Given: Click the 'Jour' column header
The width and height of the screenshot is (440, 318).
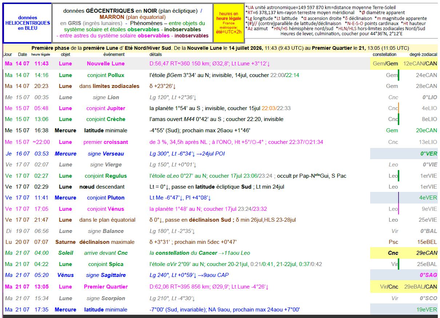Looking at the screenshot, I should pyautogui.click(x=8, y=55).
